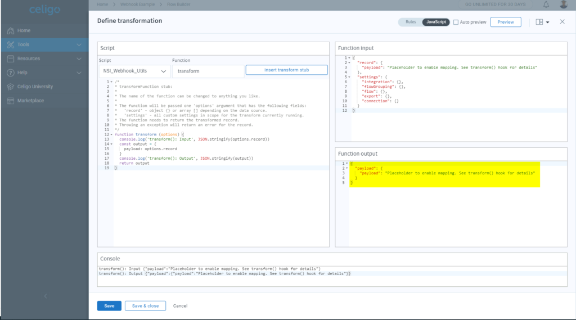Click the Celigo University icon
The height and width of the screenshot is (320, 576).
point(11,87)
